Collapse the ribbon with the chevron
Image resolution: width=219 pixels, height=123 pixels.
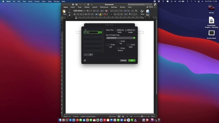coord(155,7)
